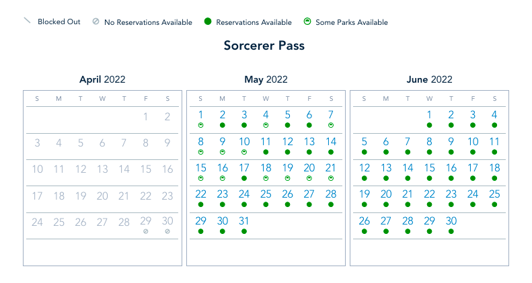Click the partial availability icon under May 21
532x283 pixels.
tap(331, 178)
